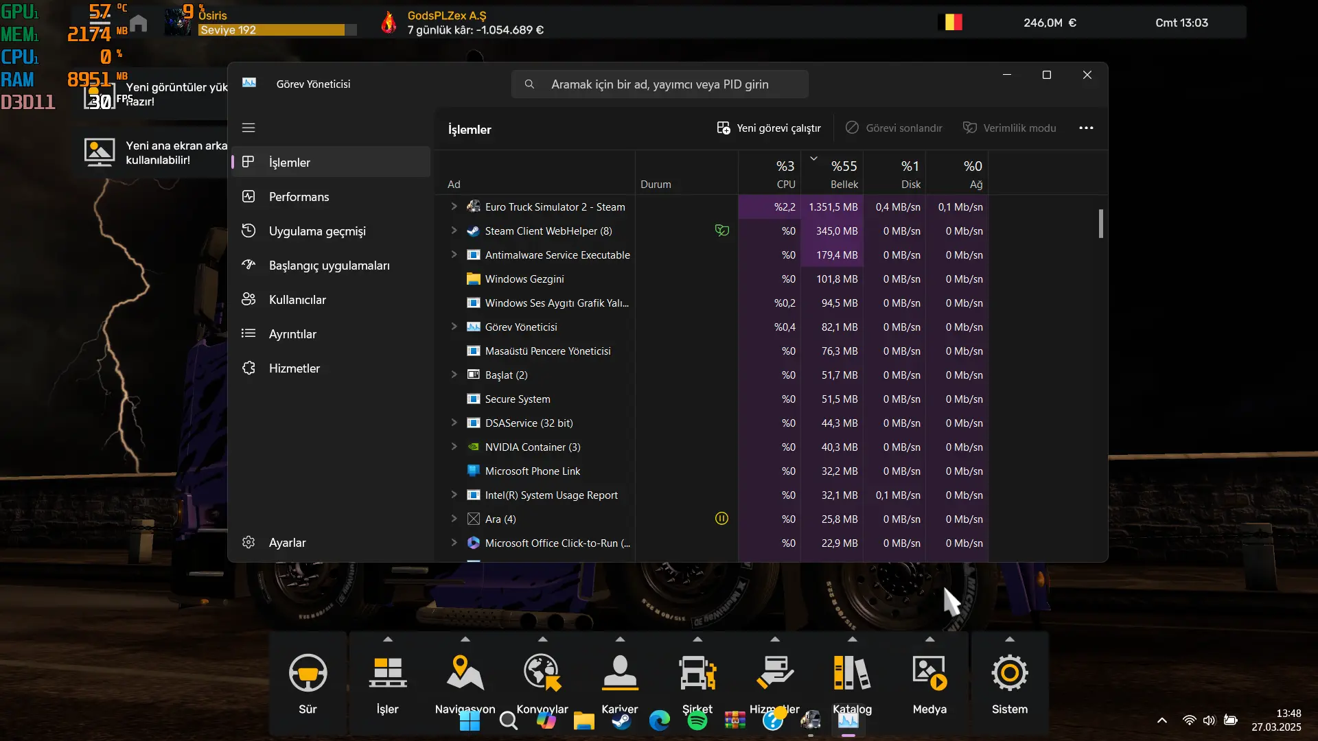Open Spotify from the taskbar
Screen dimensions: 1318x741
click(697, 721)
